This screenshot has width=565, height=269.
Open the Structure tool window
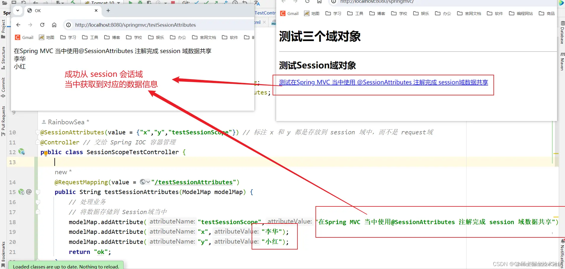[x=3, y=58]
